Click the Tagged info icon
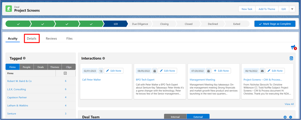 coord(24,58)
